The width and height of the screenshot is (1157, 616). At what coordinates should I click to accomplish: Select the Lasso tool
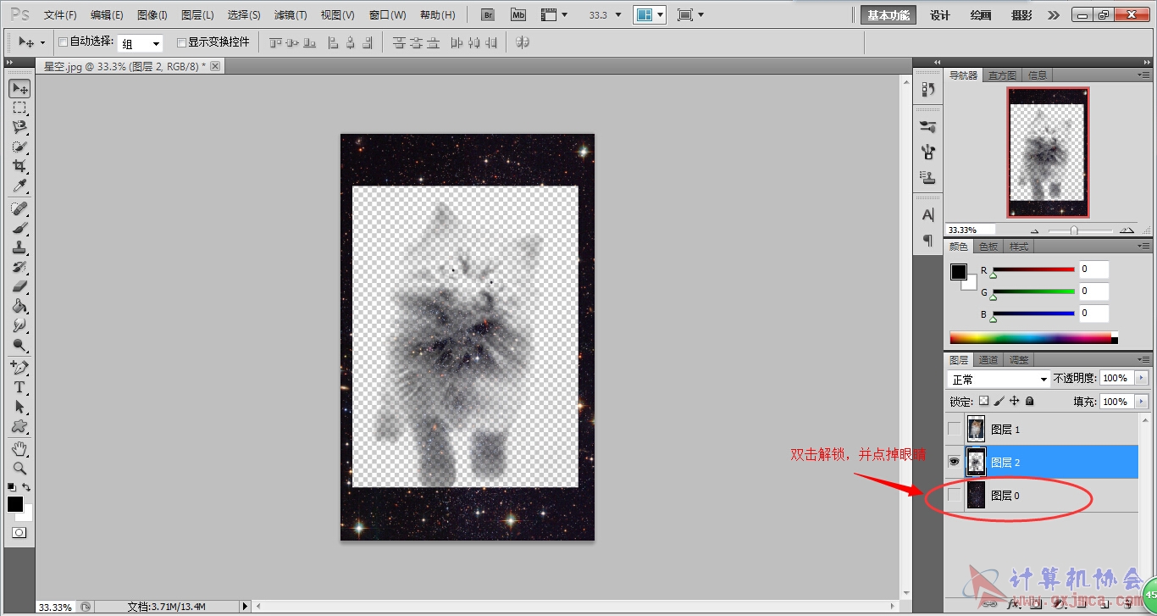click(19, 127)
